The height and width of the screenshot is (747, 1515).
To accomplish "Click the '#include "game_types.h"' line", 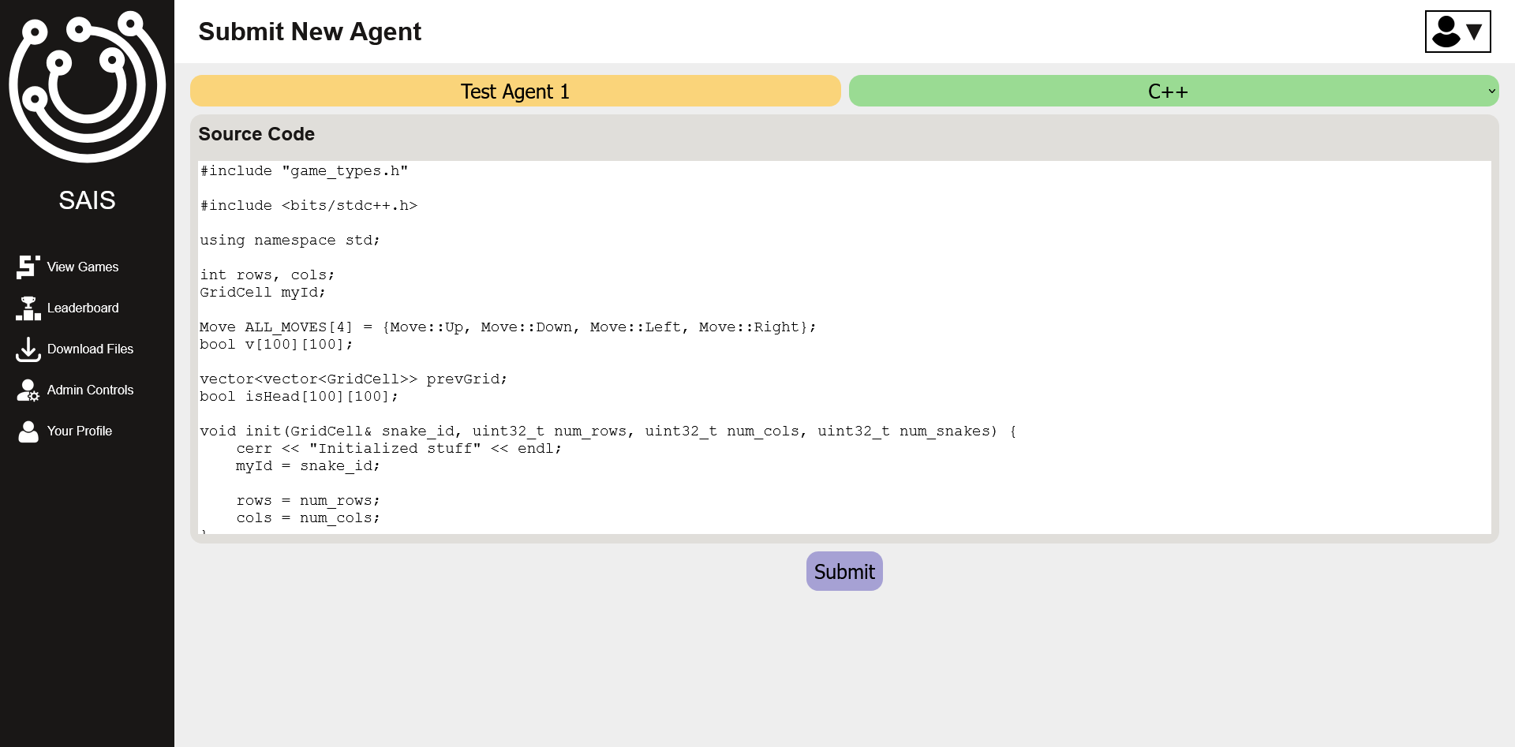I will click(x=304, y=170).
